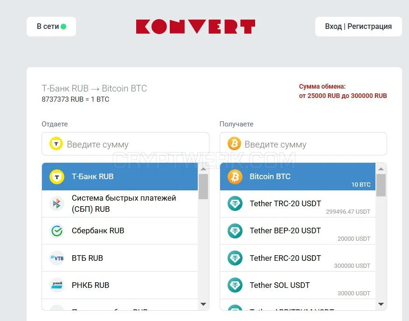The image size is (409, 321).
Task: Click the T-Bank icon in the give amount field
Action: point(56,144)
